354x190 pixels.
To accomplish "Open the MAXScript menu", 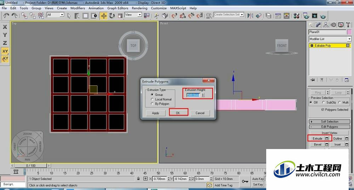I will [x=178, y=8].
